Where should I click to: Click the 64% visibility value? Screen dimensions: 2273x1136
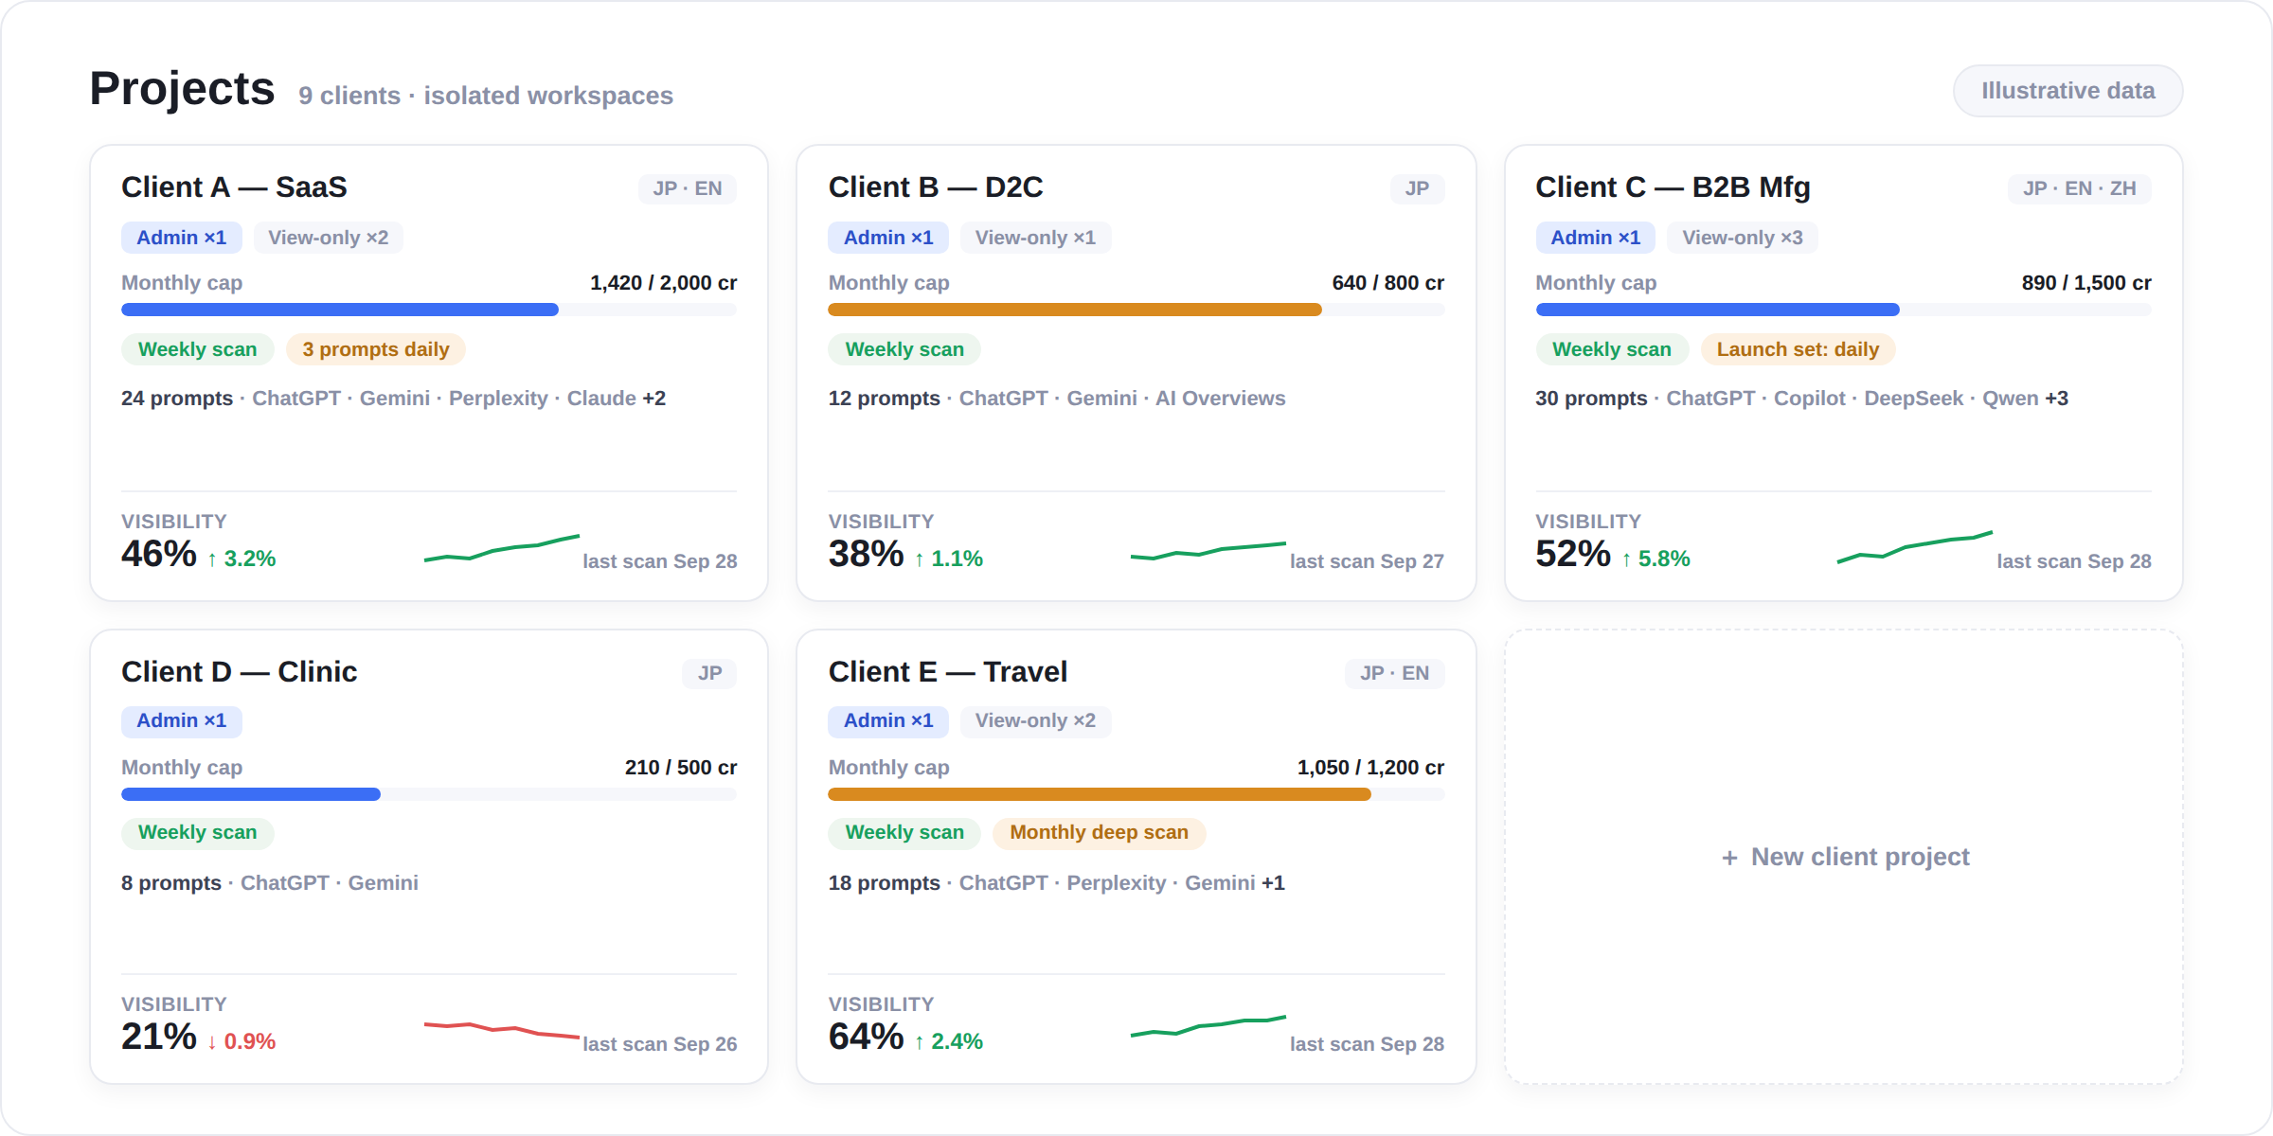point(867,1038)
